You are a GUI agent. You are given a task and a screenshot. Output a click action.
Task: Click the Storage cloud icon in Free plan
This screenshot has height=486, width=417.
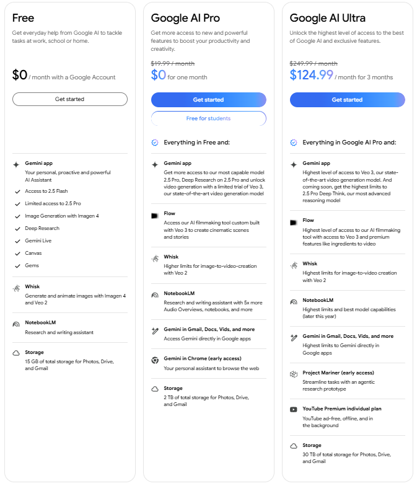pos(16,353)
